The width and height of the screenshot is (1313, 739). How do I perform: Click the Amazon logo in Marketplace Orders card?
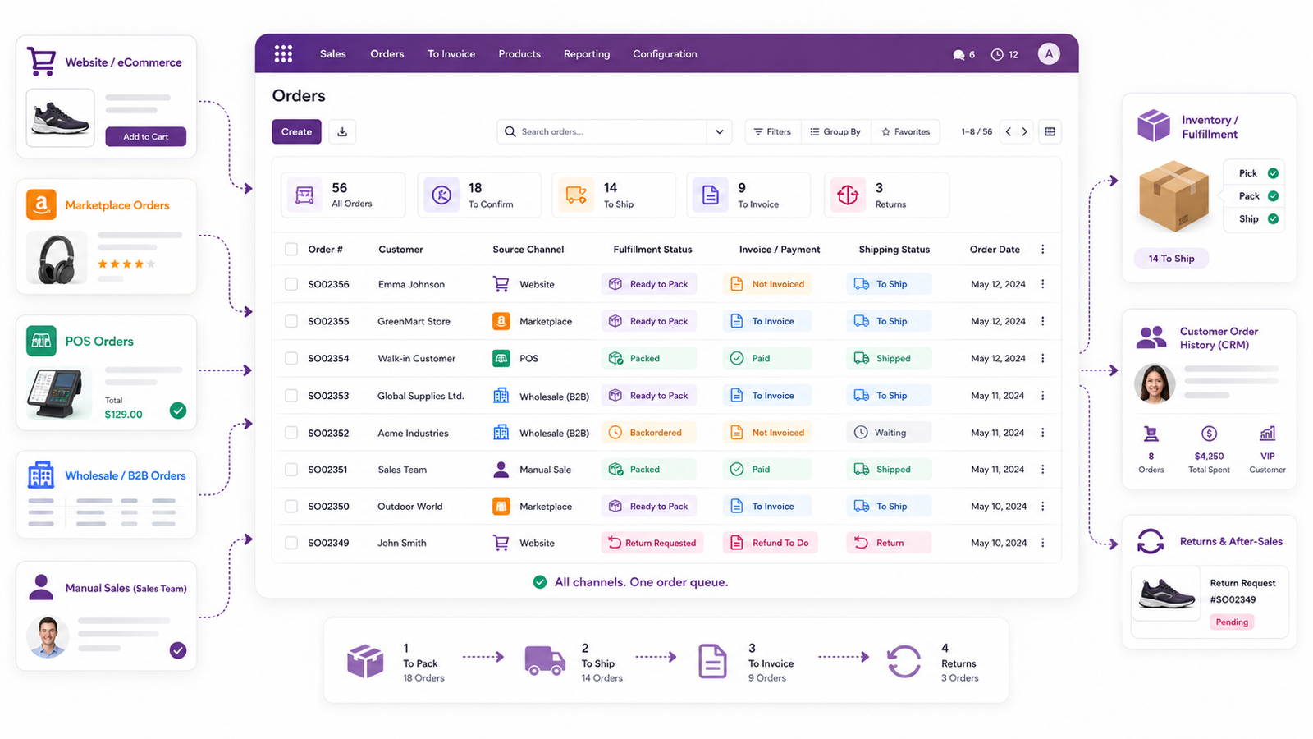coord(41,204)
